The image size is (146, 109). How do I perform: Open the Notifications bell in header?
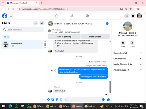click(x=133, y=16)
